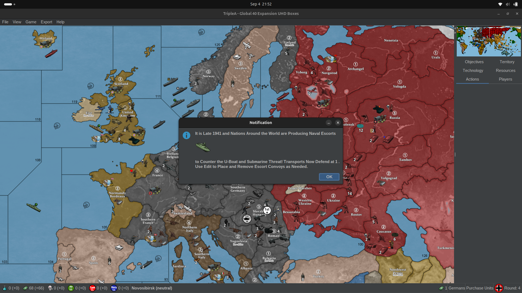Minimize the Notification dialog
Viewport: 522px width, 293px height.
[328, 123]
